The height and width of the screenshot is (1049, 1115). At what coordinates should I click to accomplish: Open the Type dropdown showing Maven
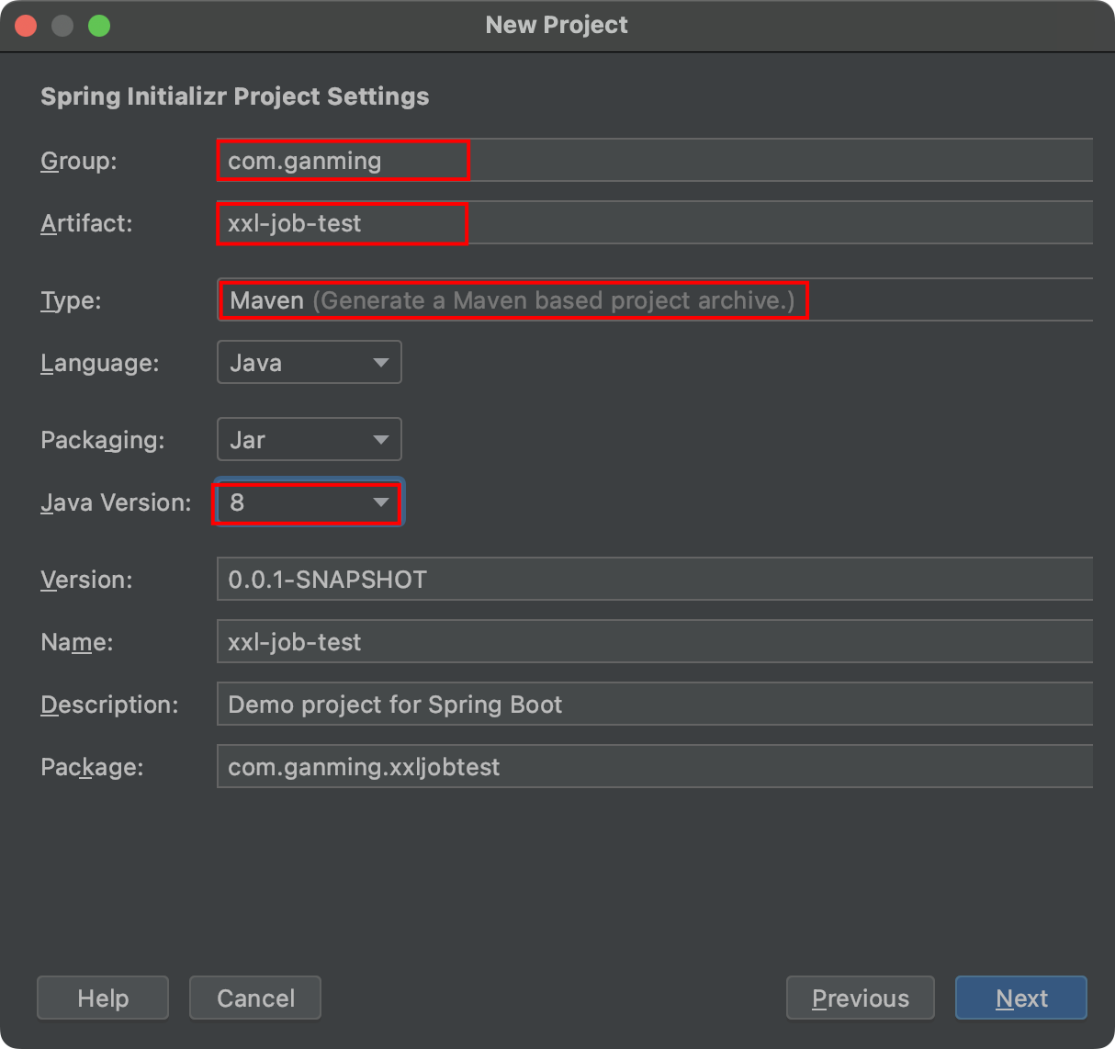coord(654,300)
